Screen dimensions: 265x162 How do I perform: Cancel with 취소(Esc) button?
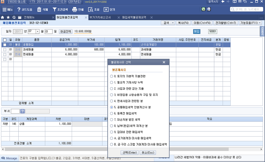pyautogui.click(x=148, y=152)
